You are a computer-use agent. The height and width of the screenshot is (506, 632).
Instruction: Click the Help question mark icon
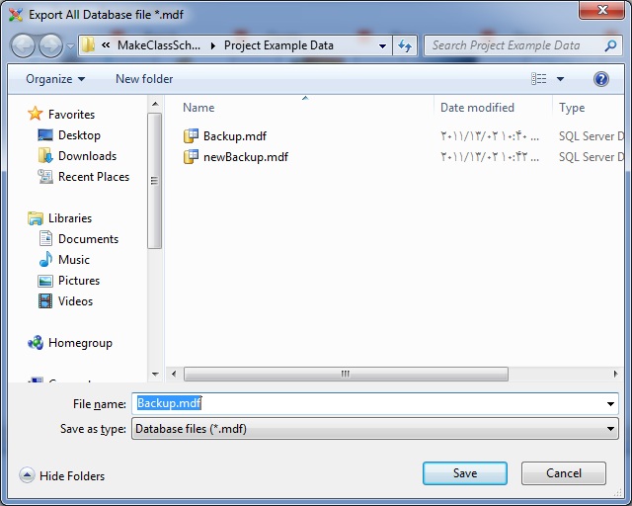point(600,79)
